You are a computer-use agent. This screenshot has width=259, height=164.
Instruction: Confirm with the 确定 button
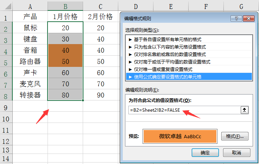(205, 153)
